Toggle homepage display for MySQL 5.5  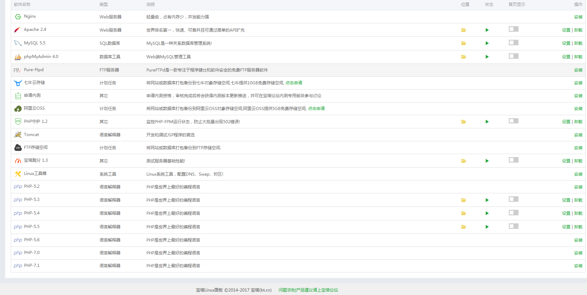(x=514, y=43)
